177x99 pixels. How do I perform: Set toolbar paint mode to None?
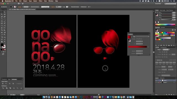pos(5,50)
